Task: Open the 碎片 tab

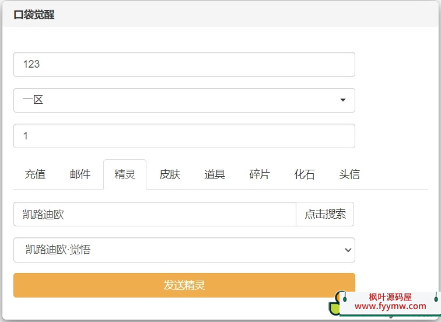Action: [260, 174]
